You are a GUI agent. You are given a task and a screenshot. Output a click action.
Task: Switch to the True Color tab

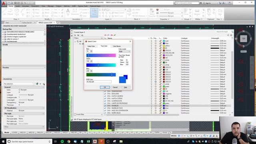click(104, 46)
